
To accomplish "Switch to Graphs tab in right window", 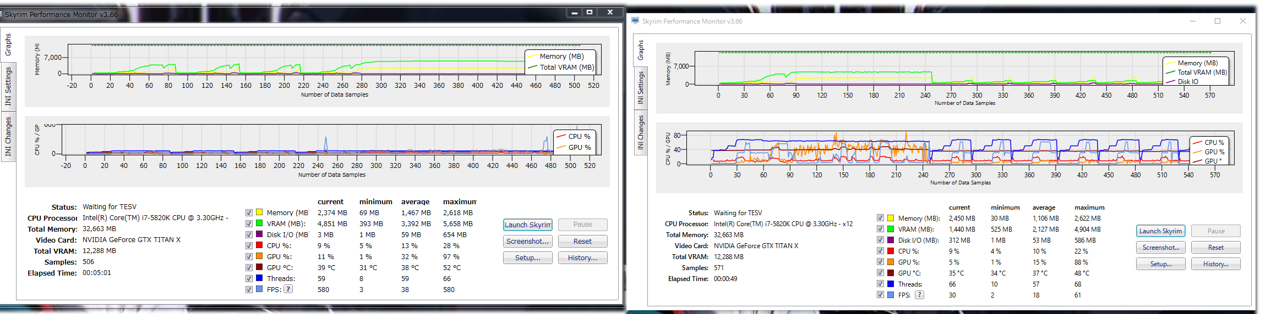I will 641,50.
